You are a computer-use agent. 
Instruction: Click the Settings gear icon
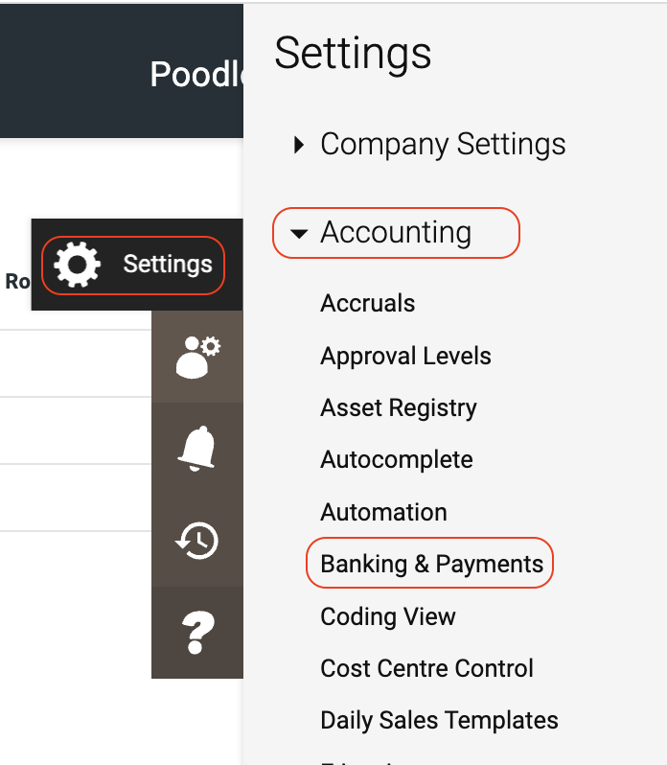pos(77,265)
